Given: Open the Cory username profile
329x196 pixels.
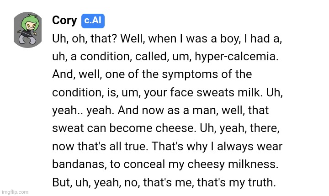Looking at the screenshot, I should pos(64,20).
